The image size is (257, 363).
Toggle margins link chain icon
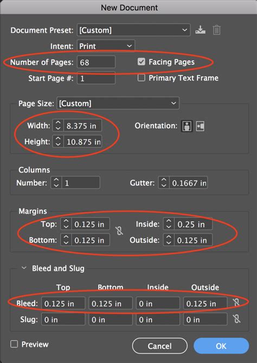pyautogui.click(x=119, y=231)
